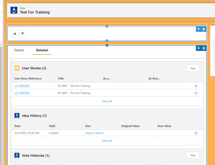Switch to the Details tab

19,50
